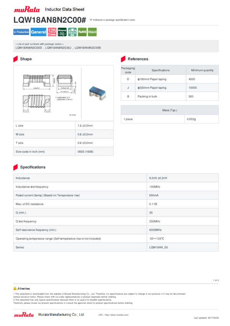Screen dimensions: 230x326
Task: Click minimum quantity 10000
Action: 192,88
